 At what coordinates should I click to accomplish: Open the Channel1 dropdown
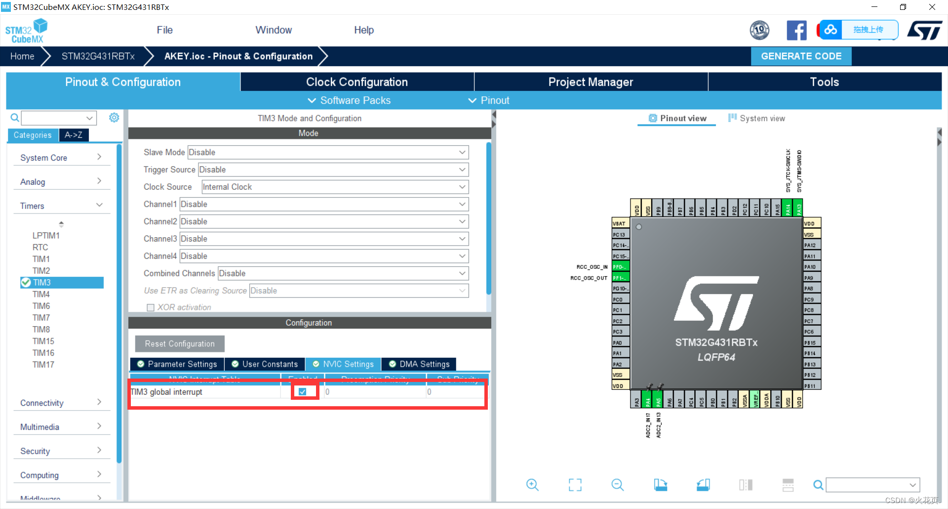click(324, 204)
